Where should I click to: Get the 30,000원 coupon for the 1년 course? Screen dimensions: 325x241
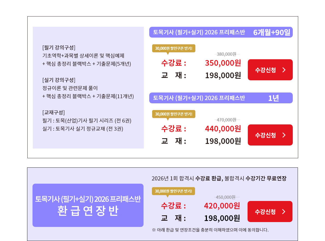point(174,114)
